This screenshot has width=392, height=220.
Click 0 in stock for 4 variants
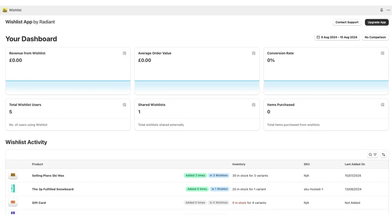249,203
